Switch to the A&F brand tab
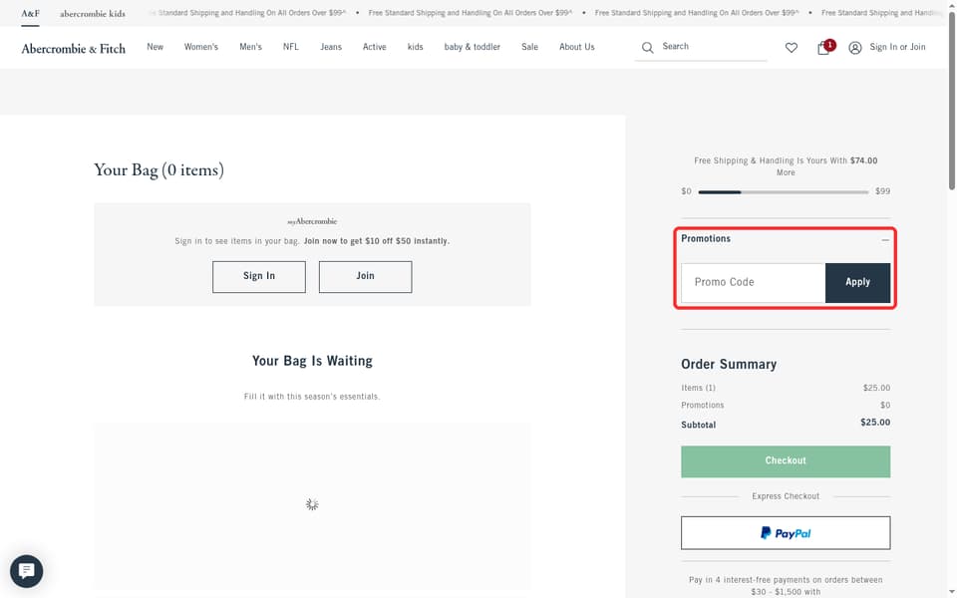This screenshot has height=598, width=957. coord(30,13)
